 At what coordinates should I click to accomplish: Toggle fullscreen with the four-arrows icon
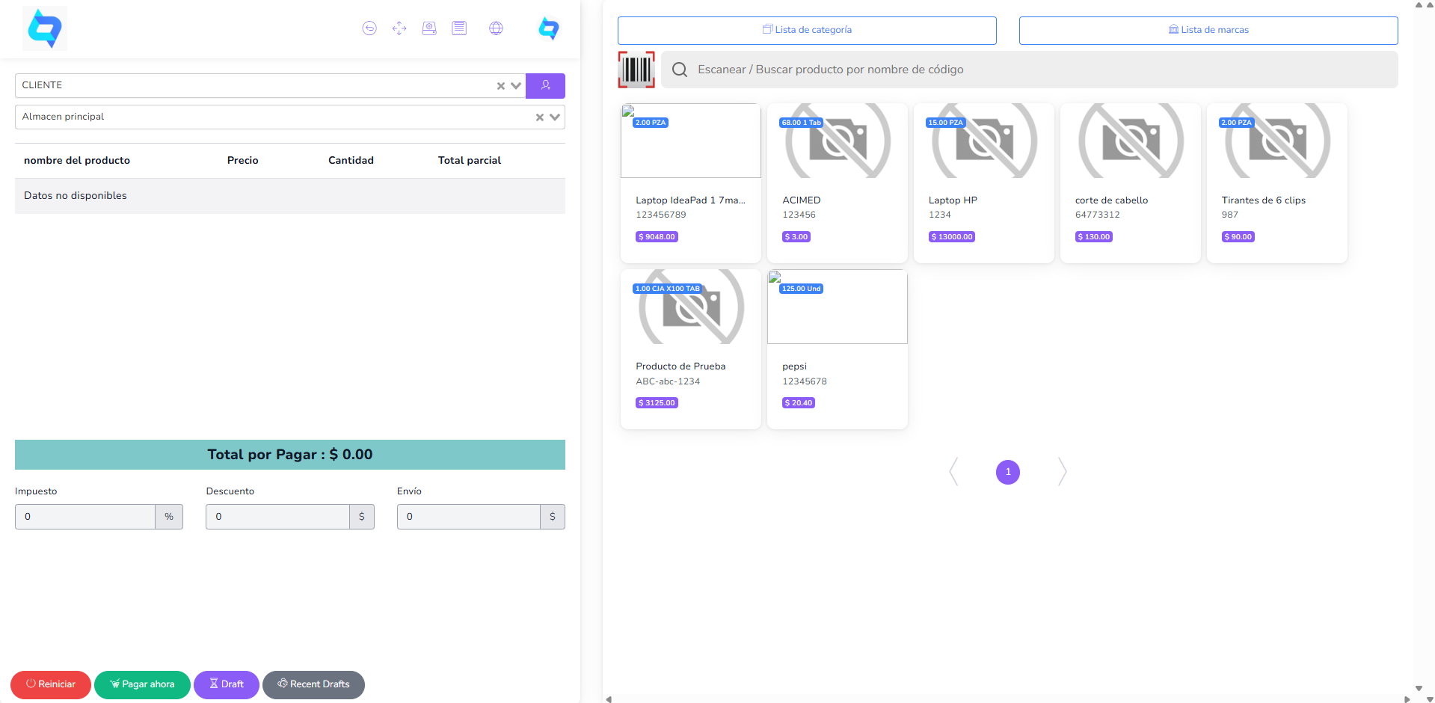pos(399,28)
